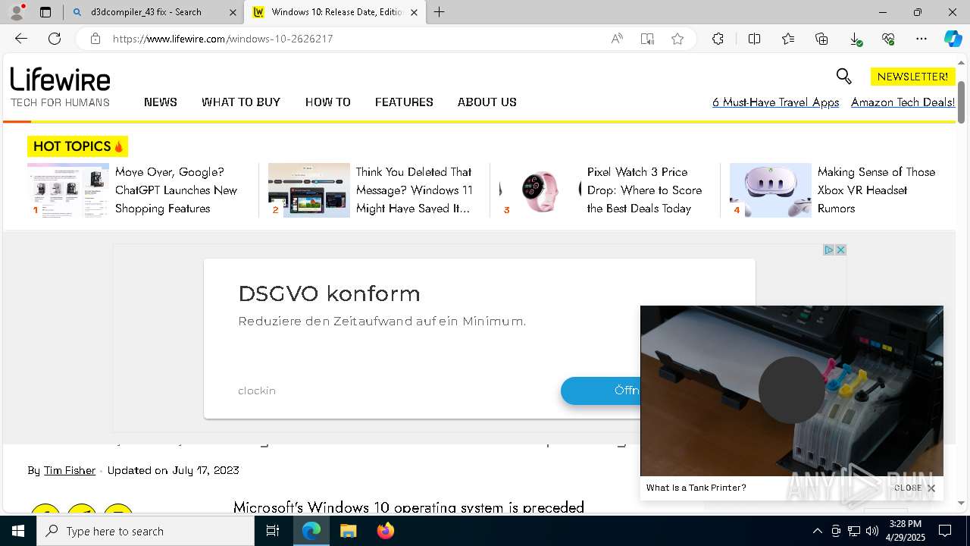Screen dimensions: 970x546
Task: Click the Lifewire search magnifier
Action: point(843,76)
